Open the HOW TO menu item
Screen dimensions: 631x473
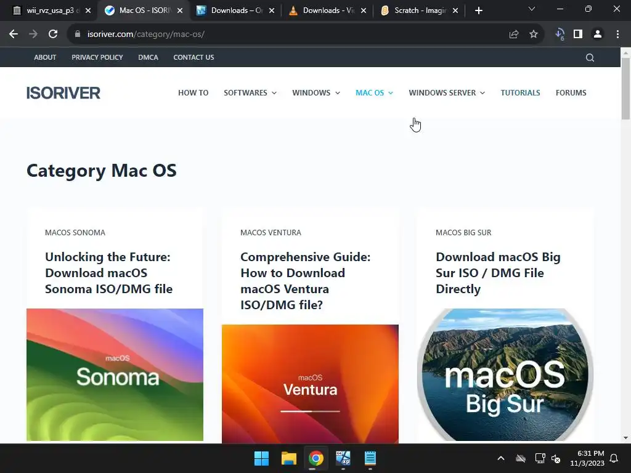click(193, 93)
